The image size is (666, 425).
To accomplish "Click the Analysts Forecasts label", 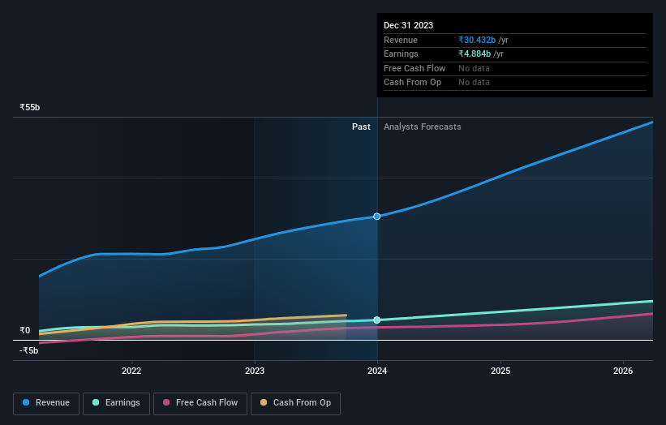I will tap(422, 127).
